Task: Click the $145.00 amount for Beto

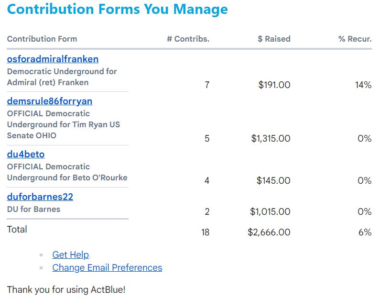Action: 273,180
